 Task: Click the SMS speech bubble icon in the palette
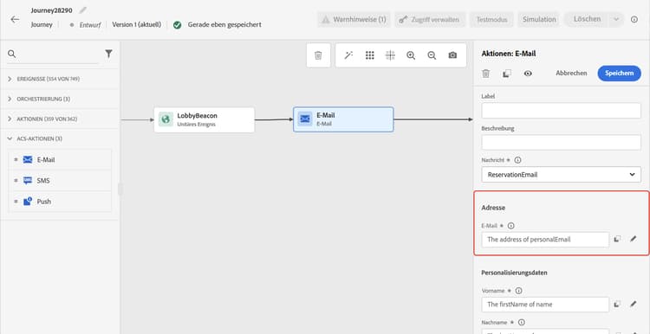(28, 181)
